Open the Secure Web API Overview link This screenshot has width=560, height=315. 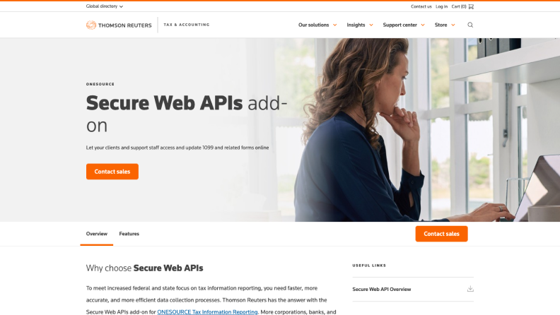point(381,290)
